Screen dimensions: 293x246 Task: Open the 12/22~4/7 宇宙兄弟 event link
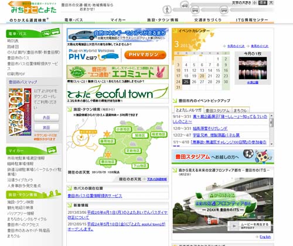click(x=216, y=135)
